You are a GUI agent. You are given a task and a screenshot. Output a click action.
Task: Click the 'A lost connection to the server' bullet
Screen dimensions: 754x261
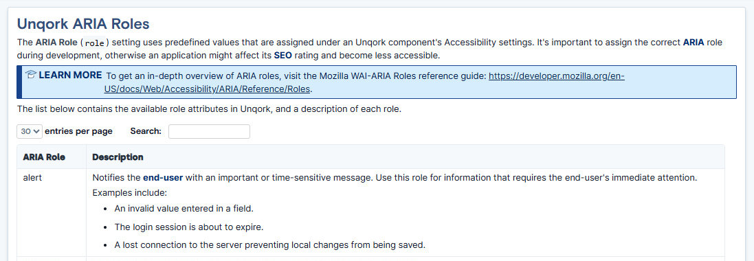point(269,245)
